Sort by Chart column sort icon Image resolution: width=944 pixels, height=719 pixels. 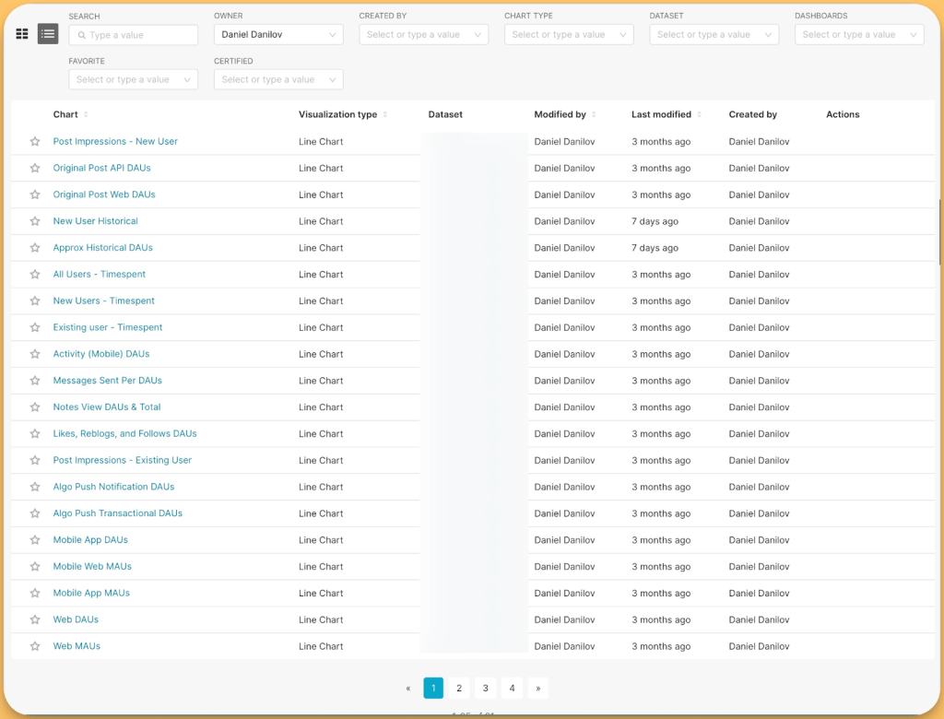86,115
